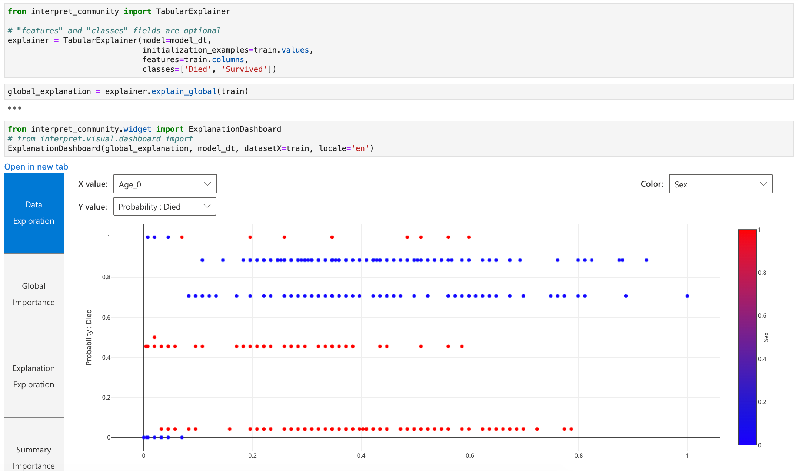The image size is (798, 471).
Task: Switch to the Global Importance tab
Action: point(34,294)
